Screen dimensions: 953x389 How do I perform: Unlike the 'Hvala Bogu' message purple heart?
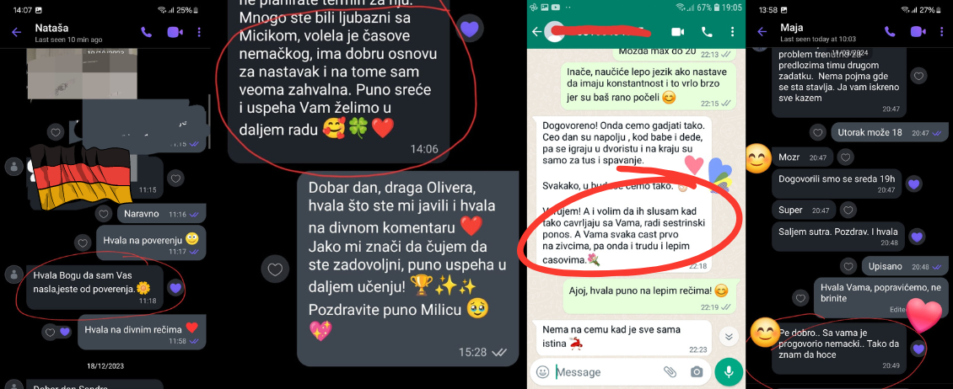[175, 288]
